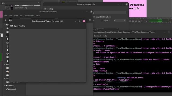Collapse the Bookmarks sidebar section

(5, 64)
